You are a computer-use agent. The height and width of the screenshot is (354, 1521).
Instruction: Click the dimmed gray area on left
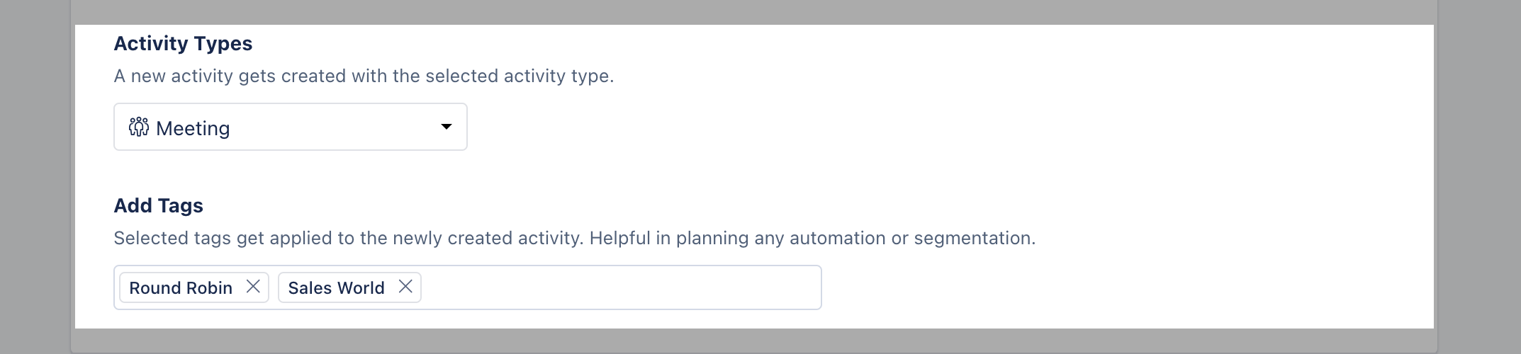[x=35, y=177]
